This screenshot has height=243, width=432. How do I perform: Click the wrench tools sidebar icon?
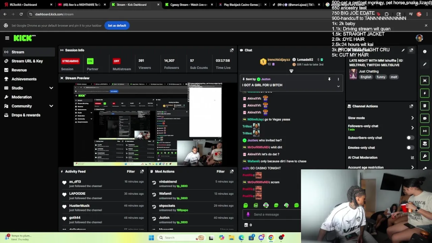click(x=425, y=156)
